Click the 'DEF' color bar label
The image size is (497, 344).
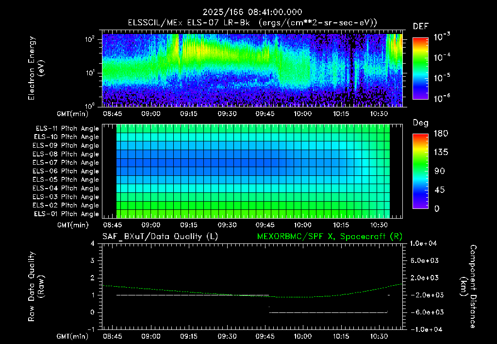(x=421, y=26)
